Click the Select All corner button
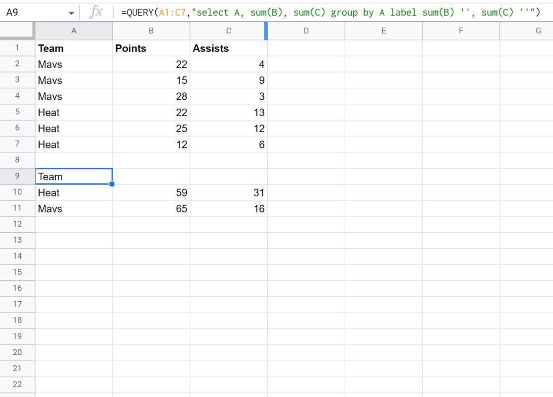The width and height of the screenshot is (553, 397). pos(17,30)
